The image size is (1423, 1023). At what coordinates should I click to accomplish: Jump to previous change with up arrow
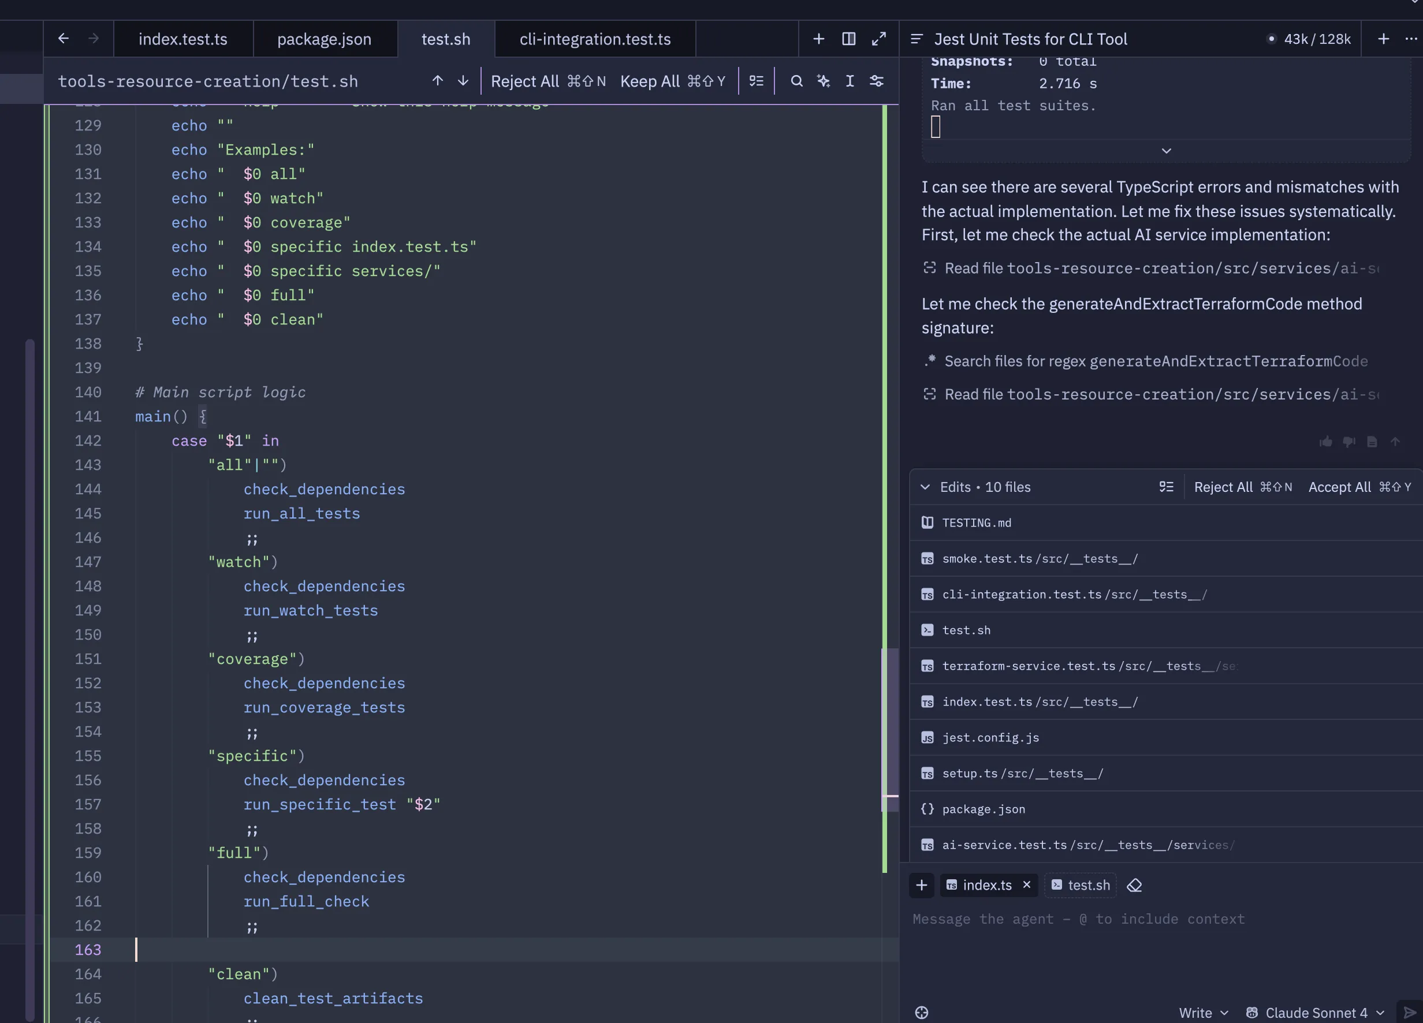click(x=437, y=81)
